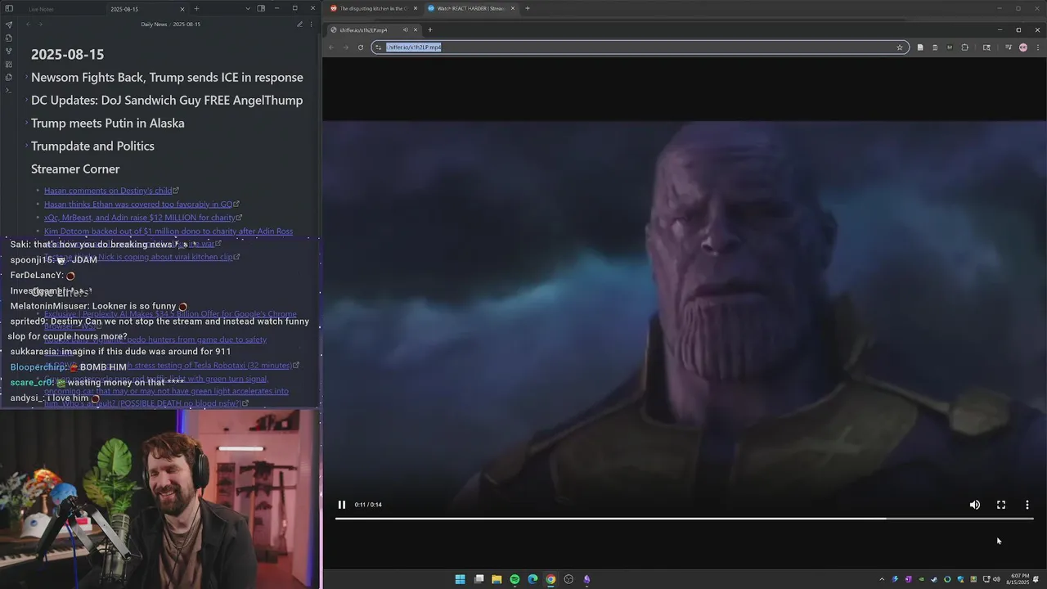
Task: Mute the x1h2LP.mp4 tab via its audio icon
Action: 405,30
